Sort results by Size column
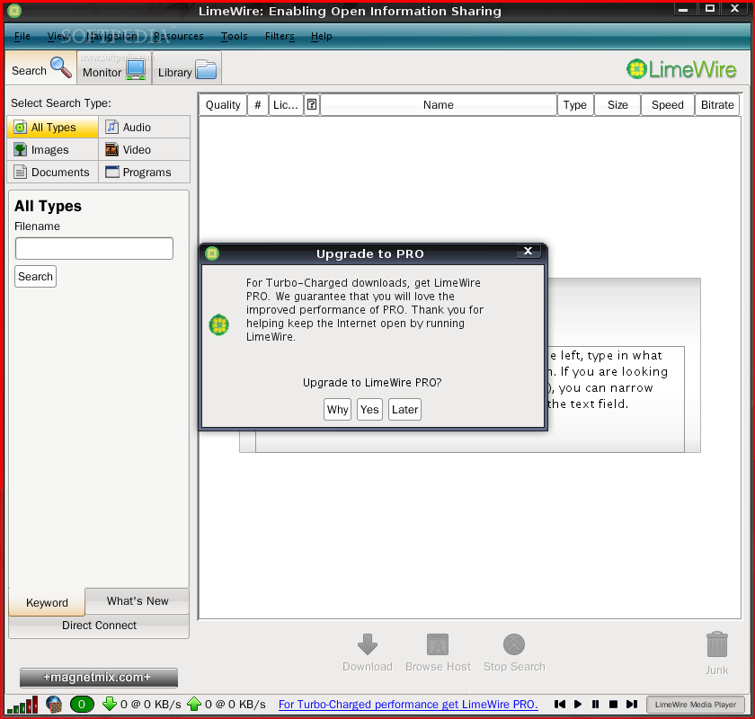This screenshot has width=755, height=719. pos(617,105)
